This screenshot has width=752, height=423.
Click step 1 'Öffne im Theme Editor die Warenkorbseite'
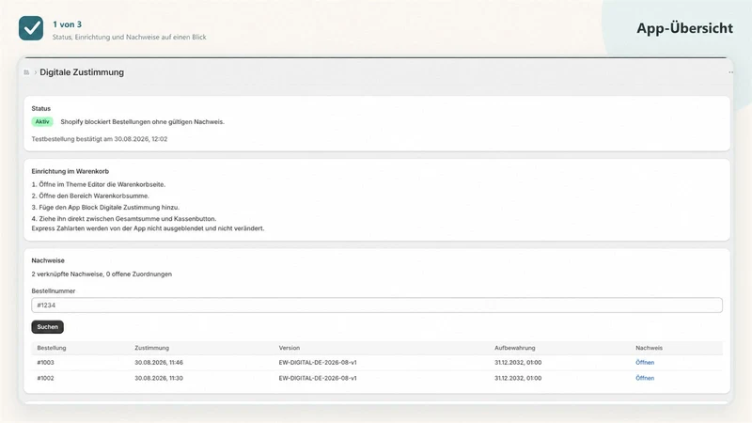99,184
